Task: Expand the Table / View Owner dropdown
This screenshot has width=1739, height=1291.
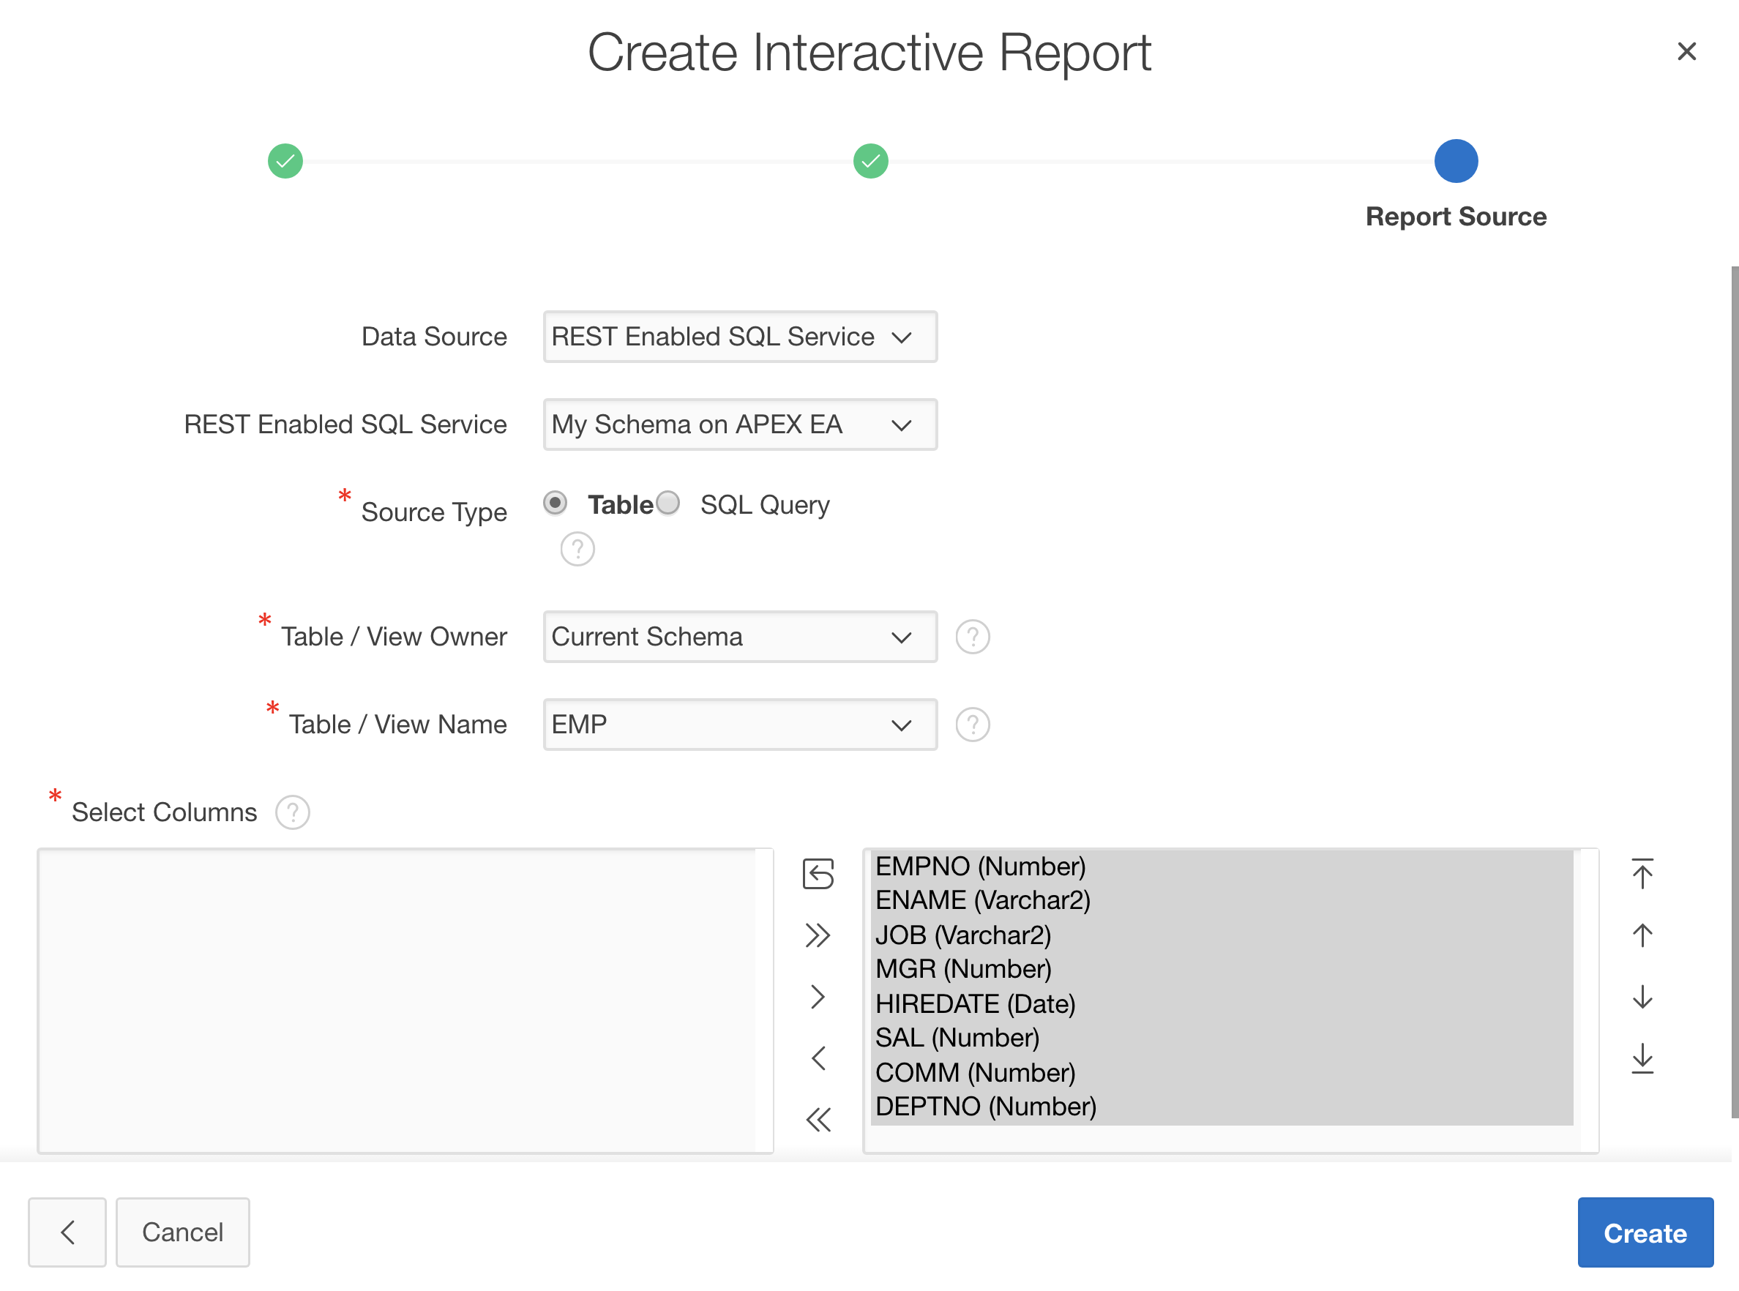Action: pyautogui.click(x=739, y=637)
